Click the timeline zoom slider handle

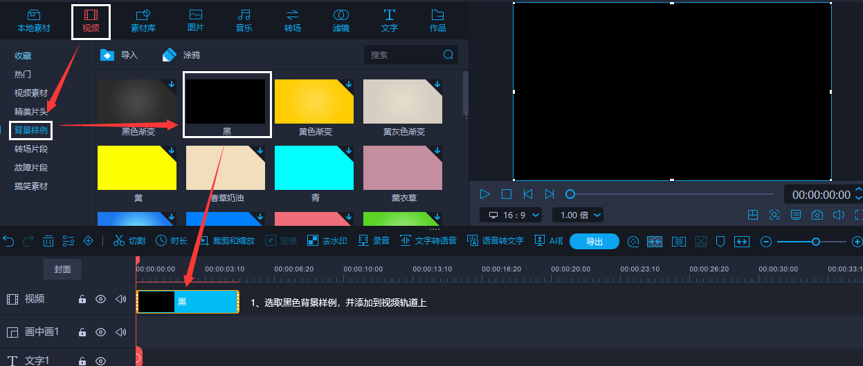click(816, 241)
